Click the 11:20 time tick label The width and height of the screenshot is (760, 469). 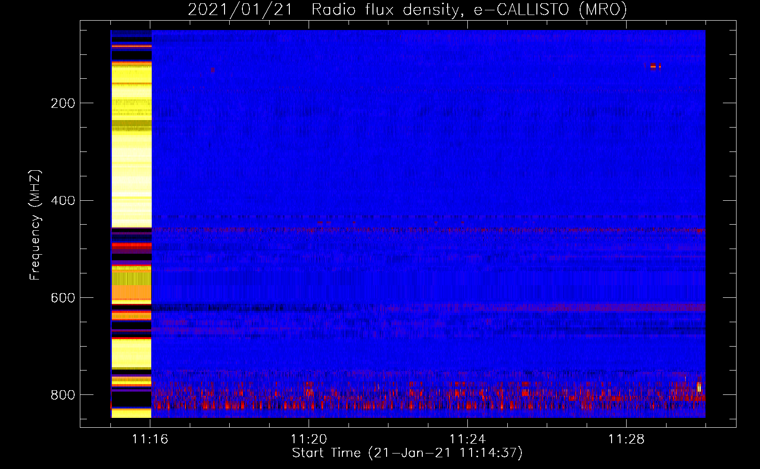tap(309, 439)
